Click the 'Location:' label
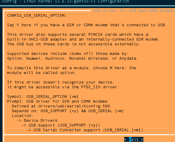 tap(22, 116)
